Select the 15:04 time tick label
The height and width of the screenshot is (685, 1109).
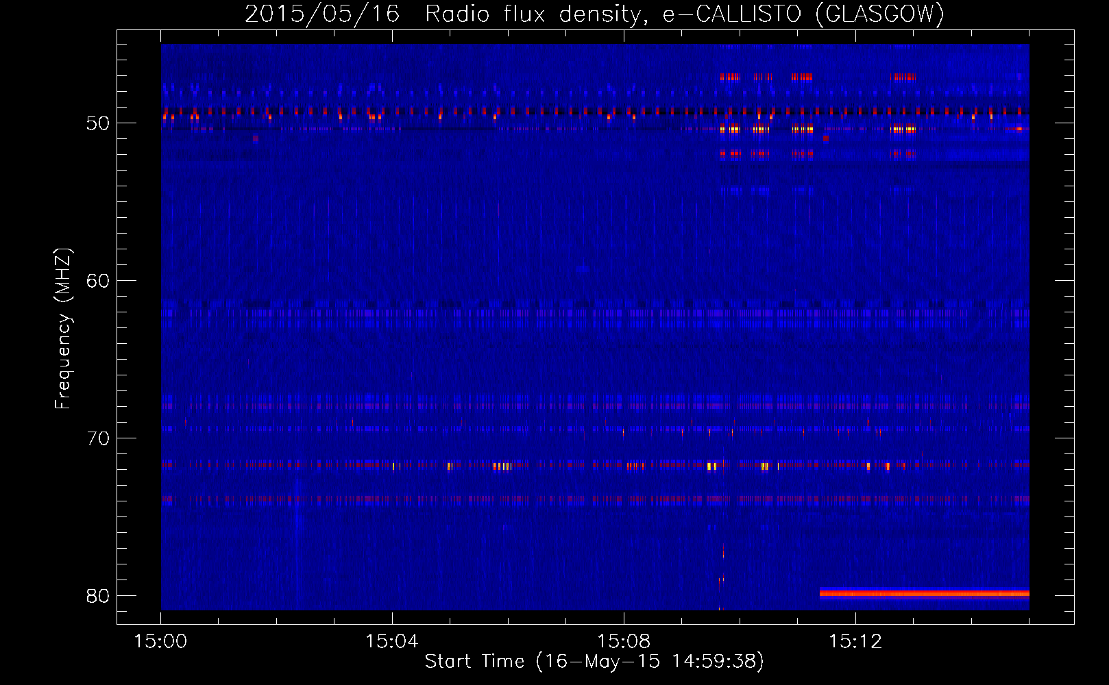(x=391, y=642)
